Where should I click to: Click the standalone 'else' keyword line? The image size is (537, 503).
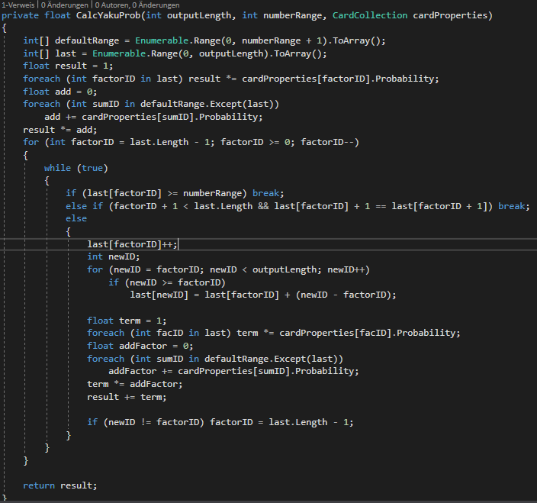[76, 218]
